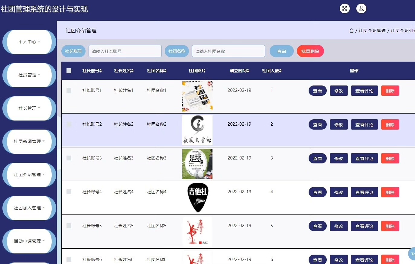Select all rows with header checkbox
This screenshot has height=264, width=415.
point(69,71)
